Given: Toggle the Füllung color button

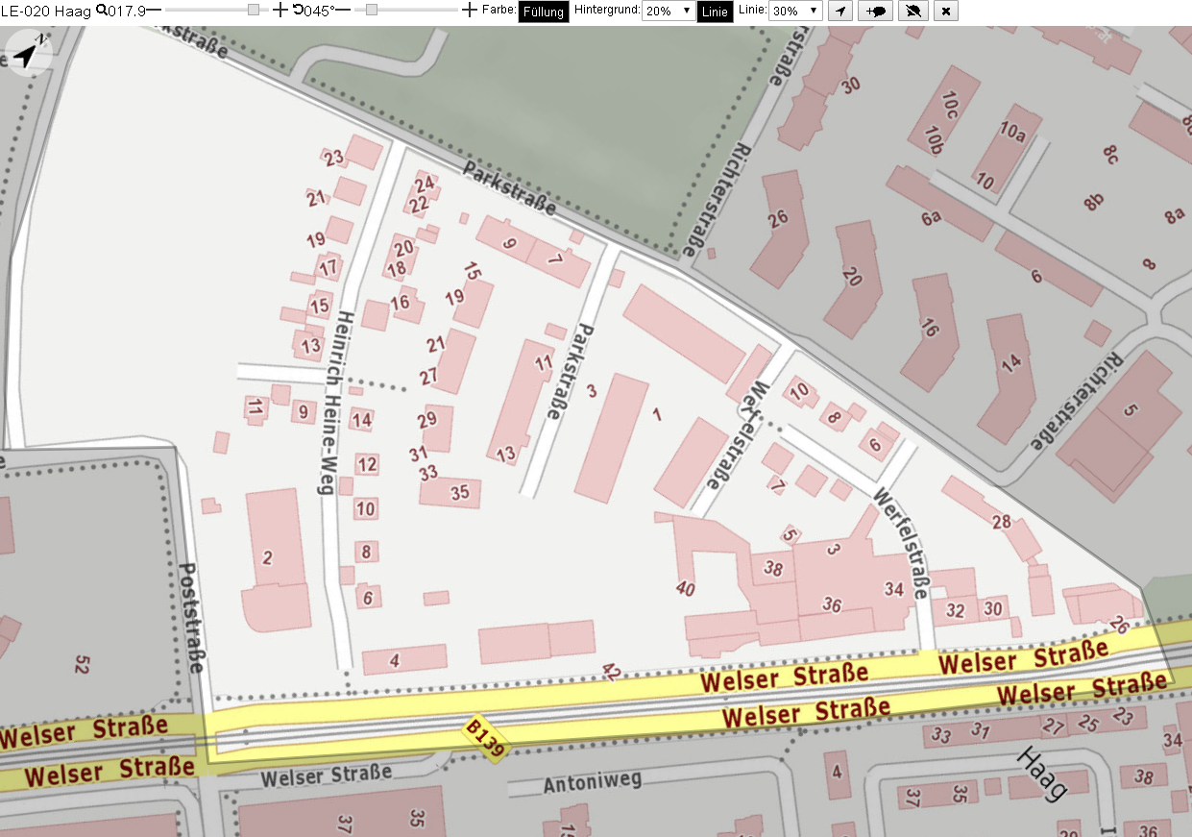Looking at the screenshot, I should coord(544,12).
